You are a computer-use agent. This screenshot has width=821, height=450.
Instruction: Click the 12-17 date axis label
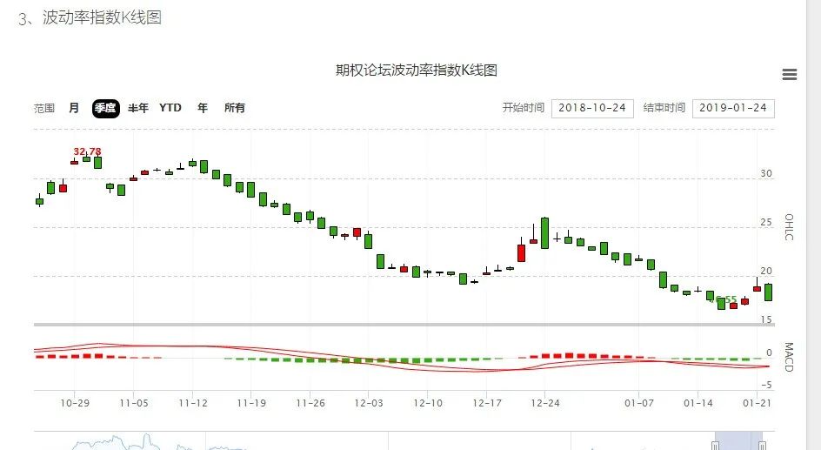[487, 403]
